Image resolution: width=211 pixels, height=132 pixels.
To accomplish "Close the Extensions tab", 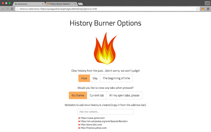I will coord(43,4).
